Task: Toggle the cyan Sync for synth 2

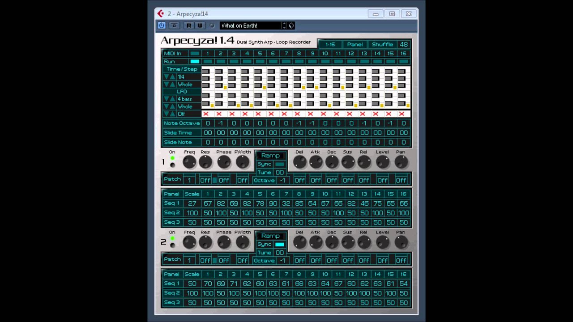Action: pos(280,245)
